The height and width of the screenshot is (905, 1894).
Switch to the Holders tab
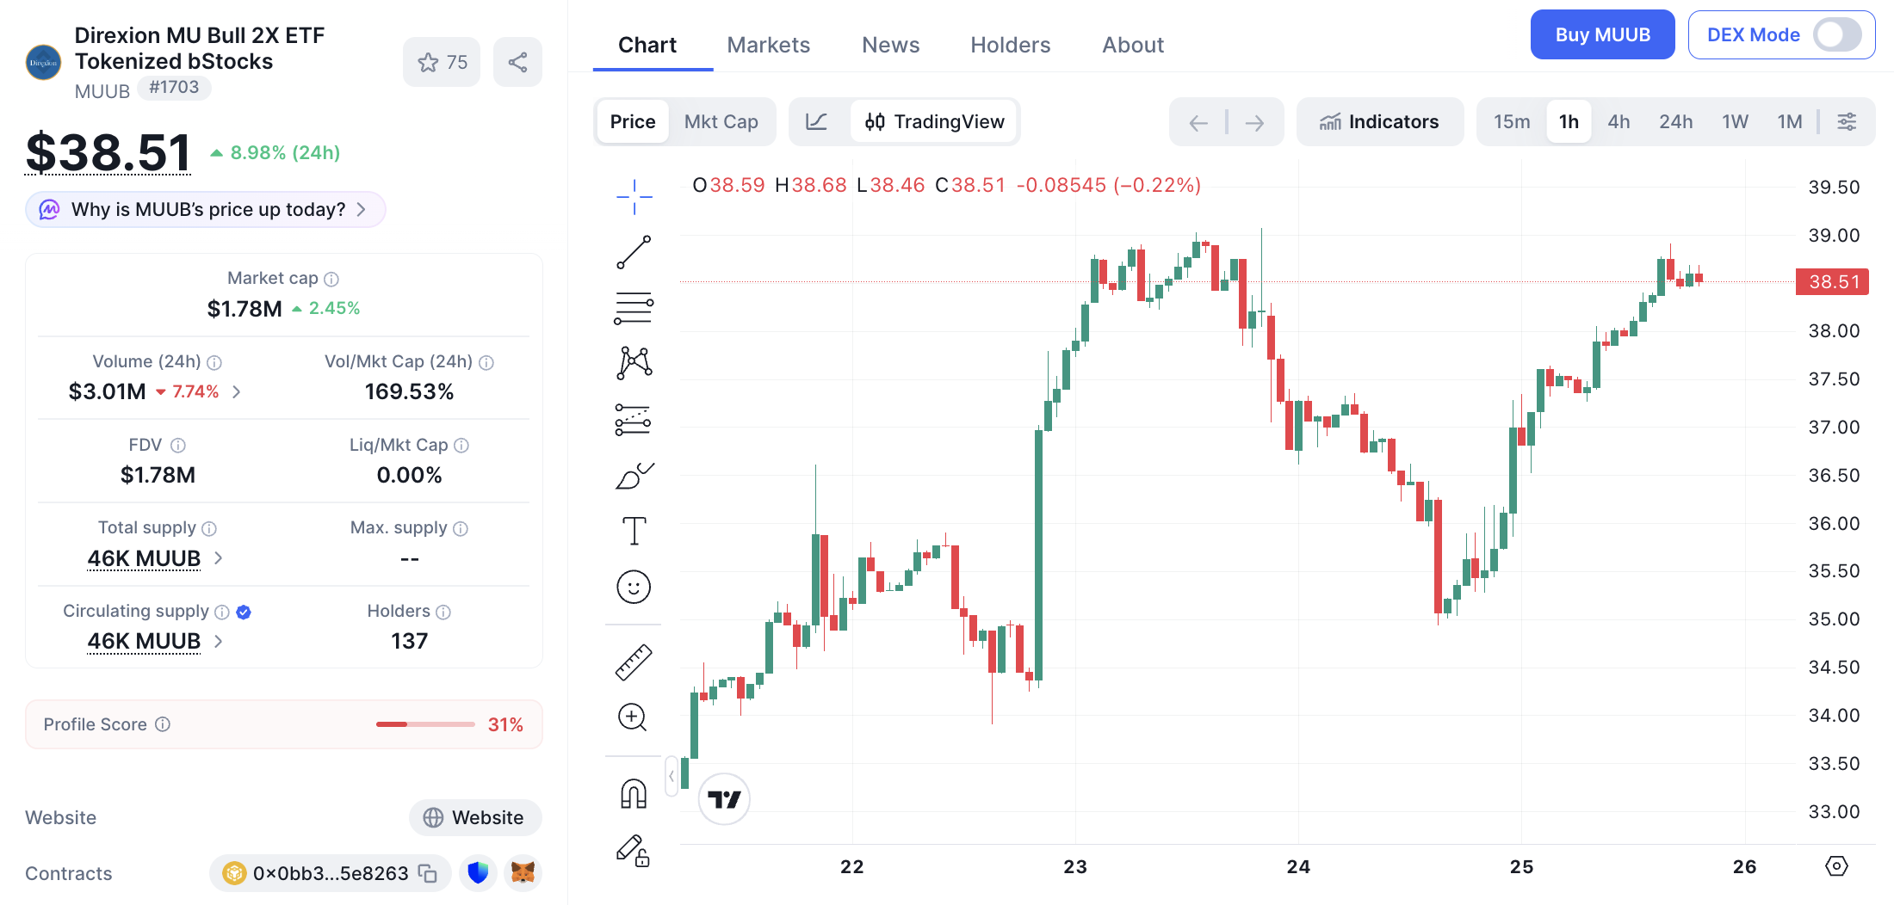point(1010,45)
